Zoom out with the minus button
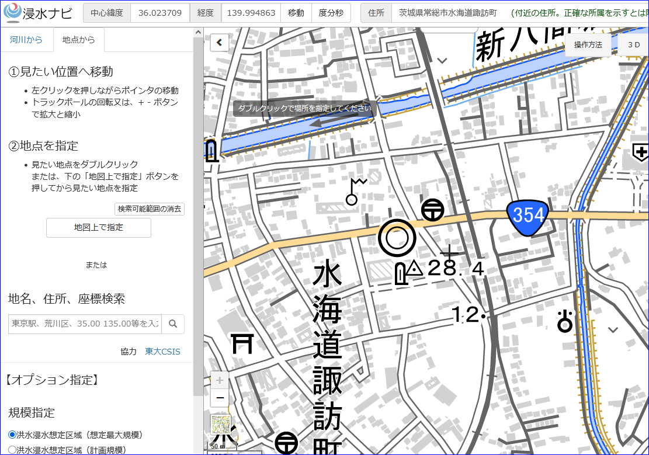 pos(220,398)
